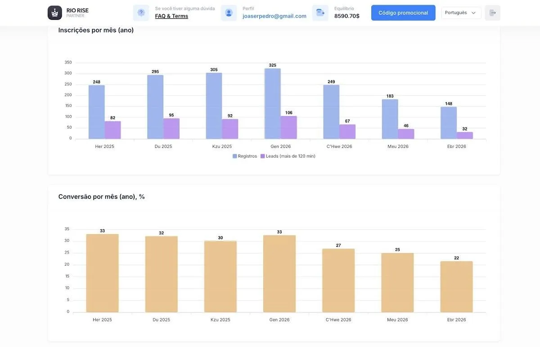Viewport: 540px width, 347px height.
Task: Click the wallet balance icon
Action: click(320, 13)
